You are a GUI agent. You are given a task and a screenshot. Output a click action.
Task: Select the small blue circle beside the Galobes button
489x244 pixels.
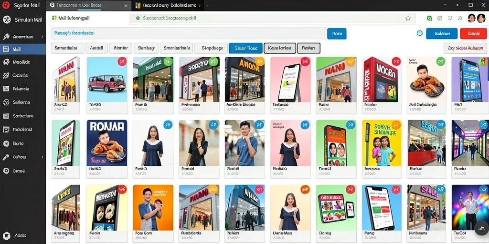[x=419, y=33]
